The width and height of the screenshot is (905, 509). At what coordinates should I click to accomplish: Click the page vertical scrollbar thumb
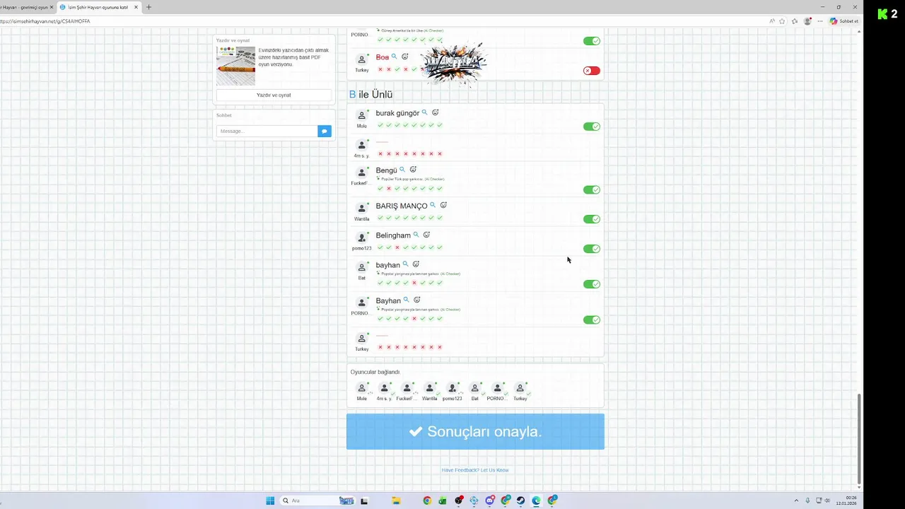pos(860,438)
